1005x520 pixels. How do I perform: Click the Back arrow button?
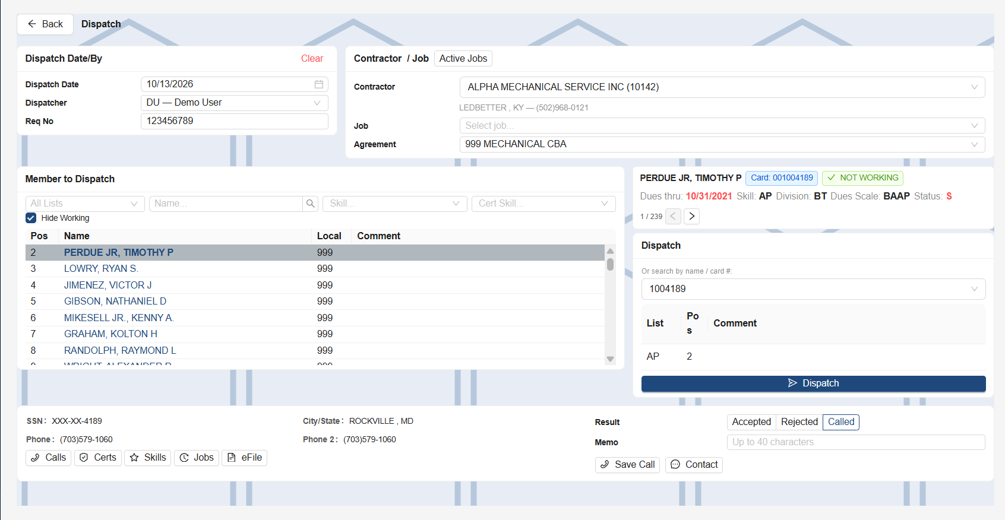click(45, 24)
